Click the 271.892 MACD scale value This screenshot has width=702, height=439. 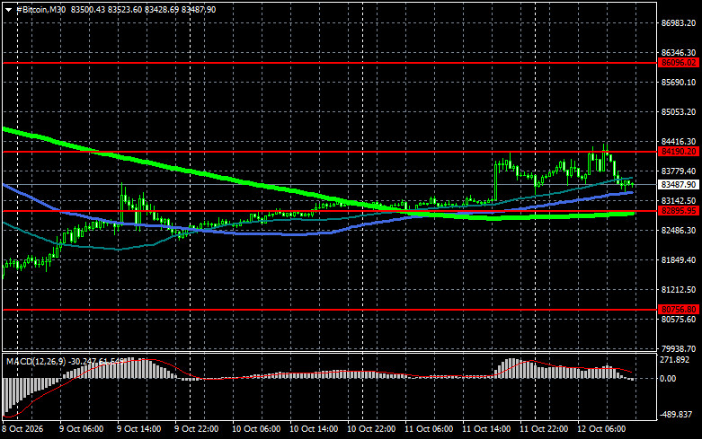675,360
